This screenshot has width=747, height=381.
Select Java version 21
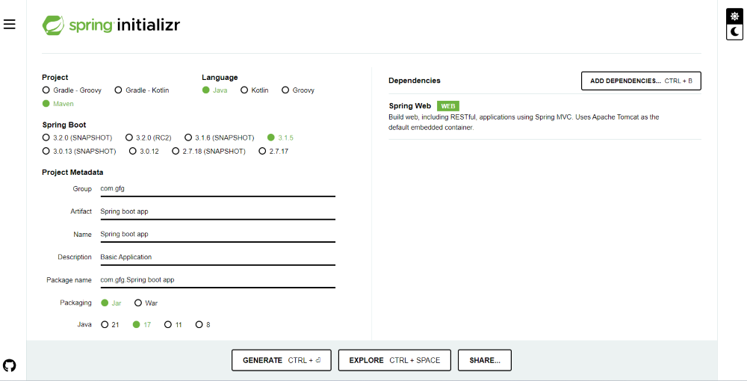pyautogui.click(x=110, y=325)
